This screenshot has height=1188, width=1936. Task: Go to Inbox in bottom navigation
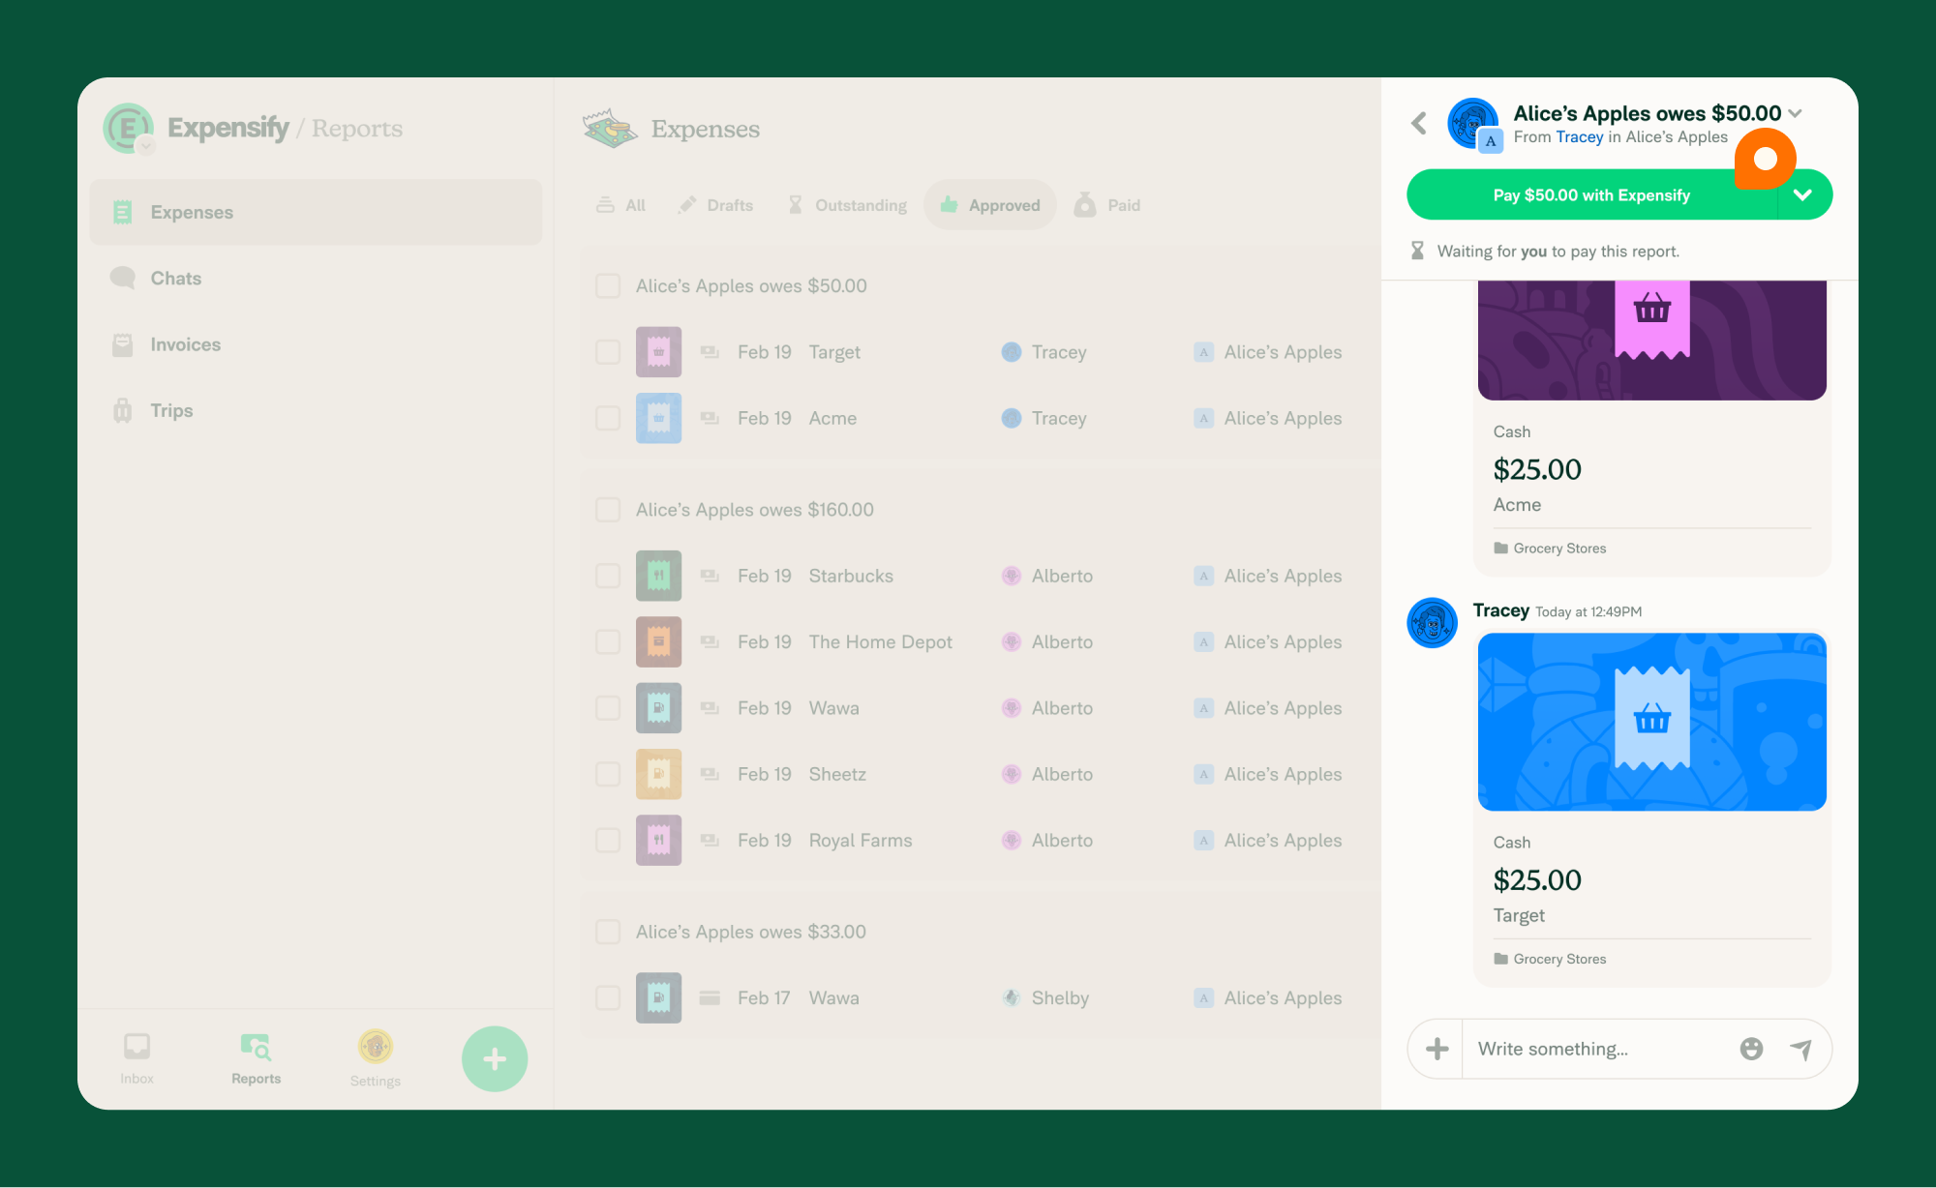coord(136,1058)
